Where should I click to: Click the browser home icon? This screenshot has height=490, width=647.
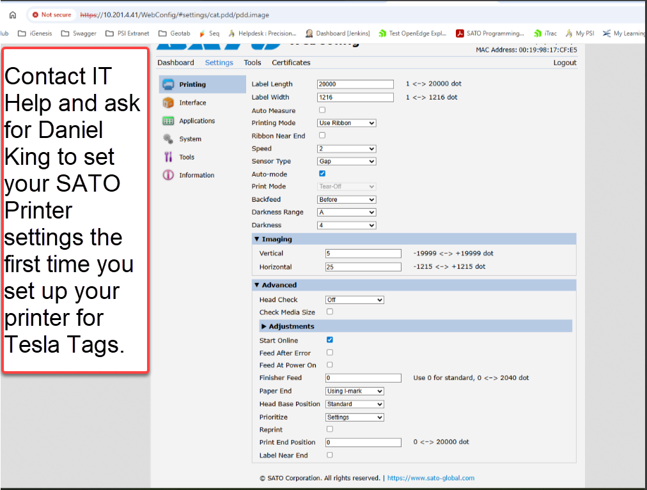13,15
